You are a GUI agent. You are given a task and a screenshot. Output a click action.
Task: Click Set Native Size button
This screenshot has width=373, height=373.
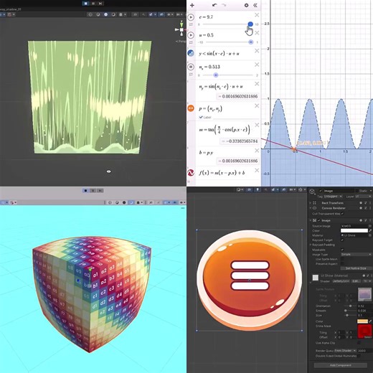356,268
